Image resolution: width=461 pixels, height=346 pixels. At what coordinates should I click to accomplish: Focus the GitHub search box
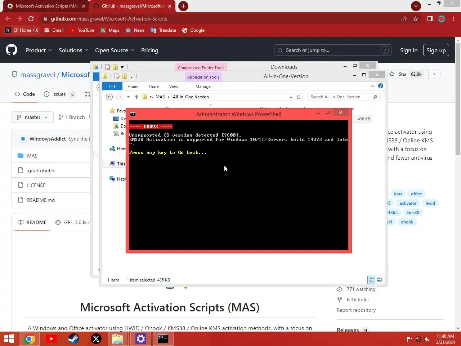(333, 50)
